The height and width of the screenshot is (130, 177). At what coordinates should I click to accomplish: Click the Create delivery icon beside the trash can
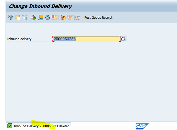(x=18, y=18)
